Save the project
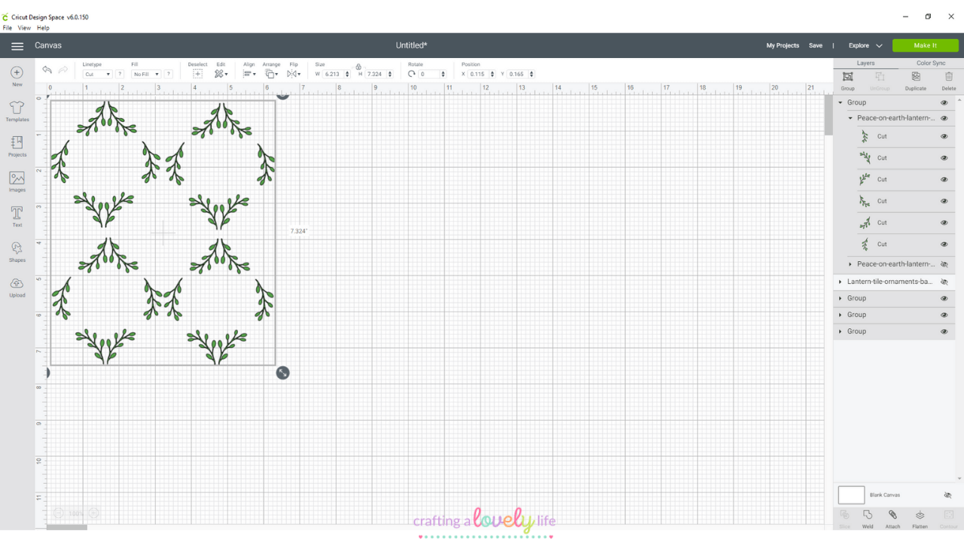This screenshot has height=542, width=964. 816,46
